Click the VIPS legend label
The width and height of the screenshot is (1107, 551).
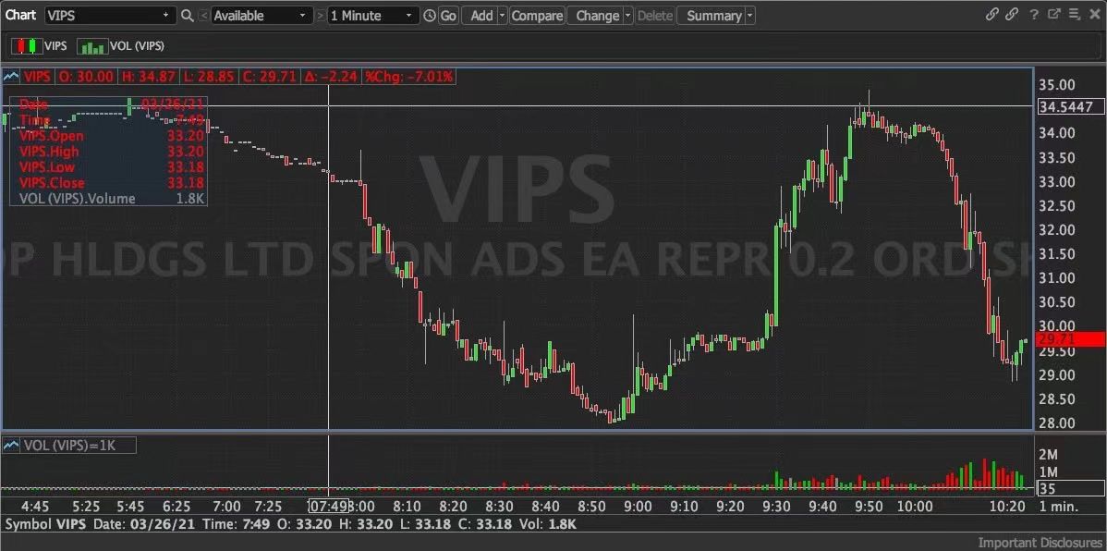[55, 46]
